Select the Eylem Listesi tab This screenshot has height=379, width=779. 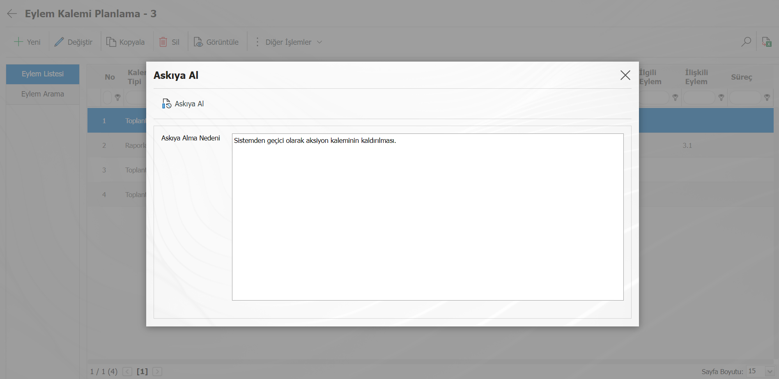(x=43, y=74)
